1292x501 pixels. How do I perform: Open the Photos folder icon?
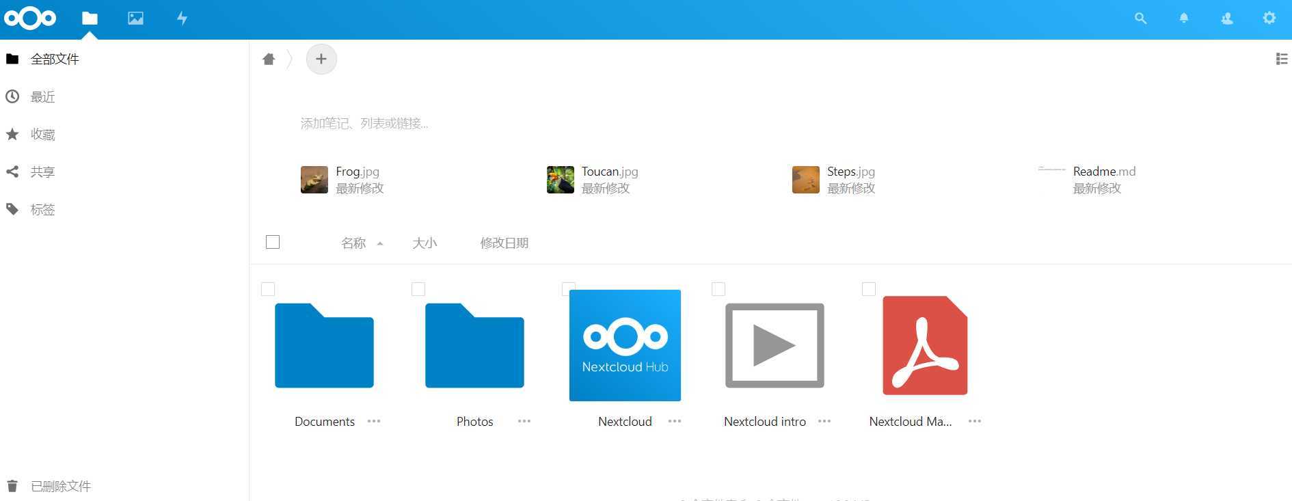(474, 345)
